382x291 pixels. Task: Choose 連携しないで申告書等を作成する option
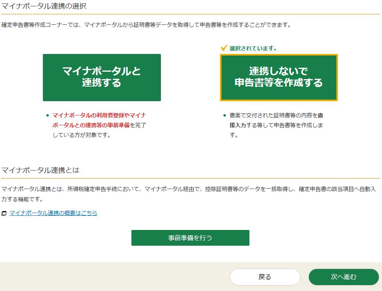pyautogui.click(x=279, y=77)
